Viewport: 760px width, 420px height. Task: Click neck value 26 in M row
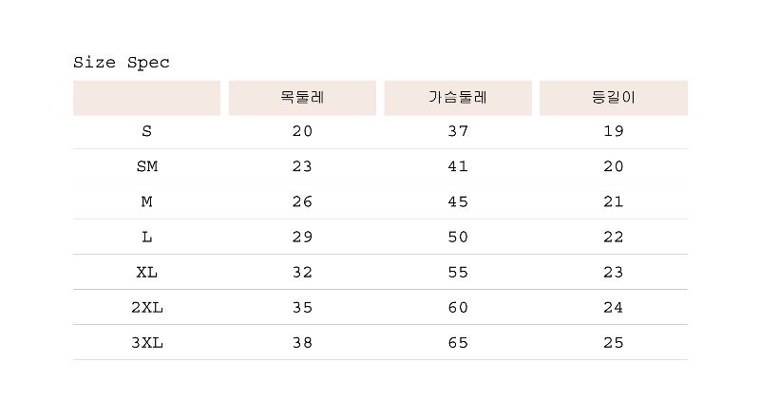coord(302,201)
